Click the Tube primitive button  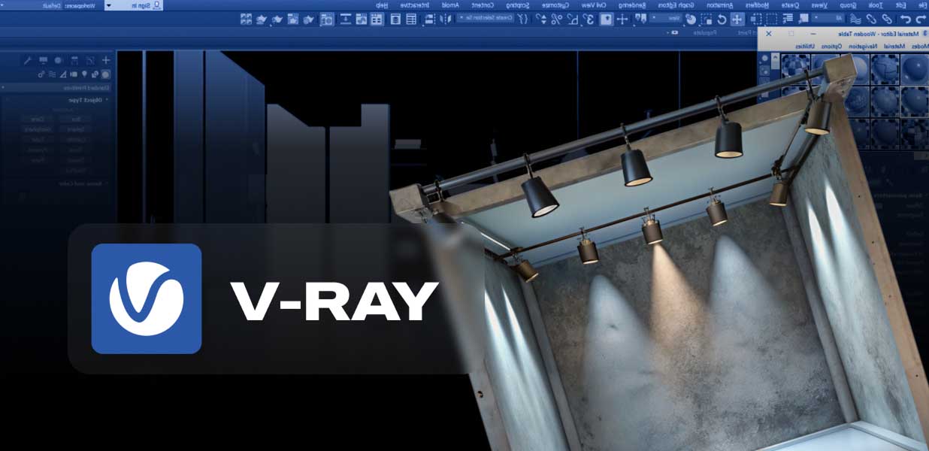(38, 140)
